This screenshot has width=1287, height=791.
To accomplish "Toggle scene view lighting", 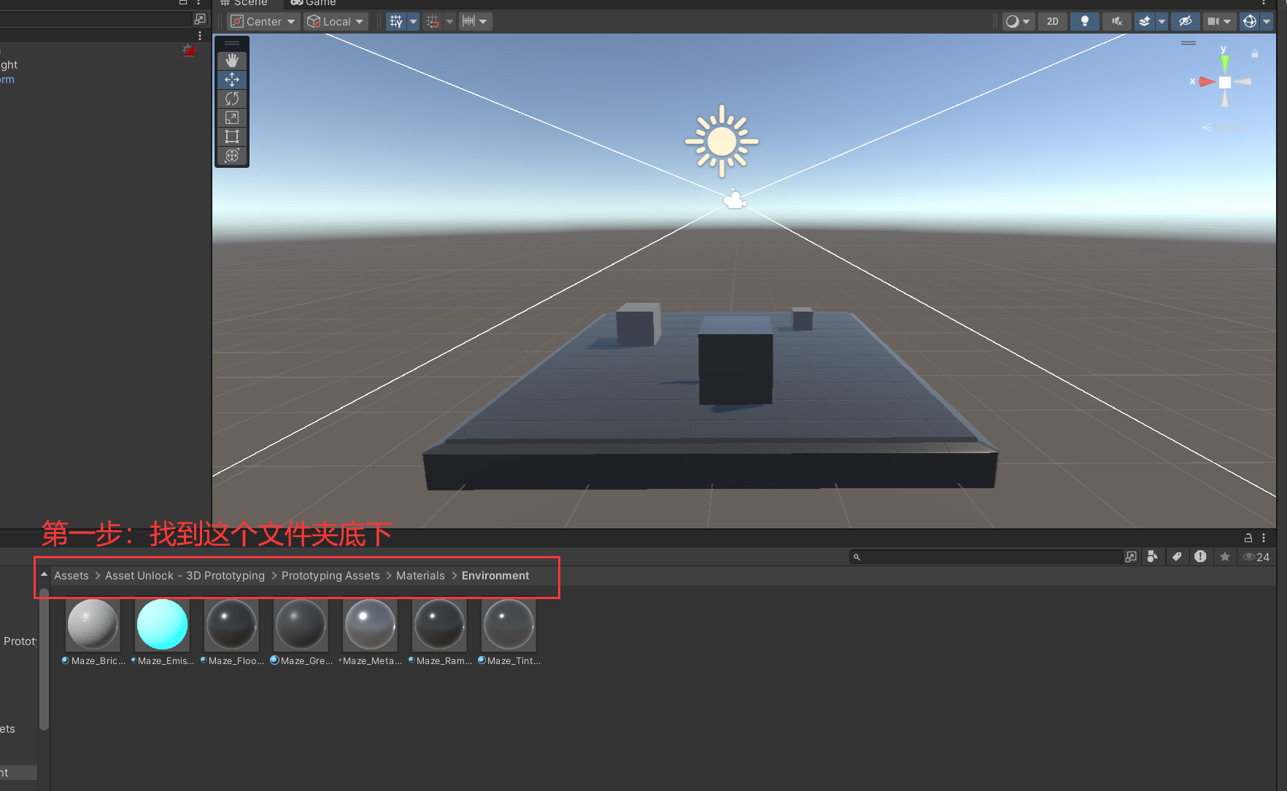I will (x=1084, y=21).
